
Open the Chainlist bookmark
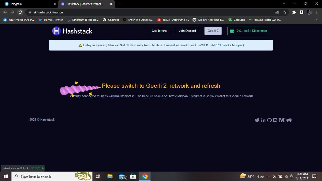click(x=111, y=20)
